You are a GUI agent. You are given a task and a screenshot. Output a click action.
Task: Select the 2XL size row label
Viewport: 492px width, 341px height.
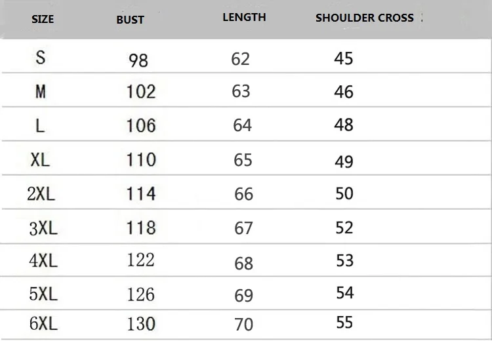(41, 194)
